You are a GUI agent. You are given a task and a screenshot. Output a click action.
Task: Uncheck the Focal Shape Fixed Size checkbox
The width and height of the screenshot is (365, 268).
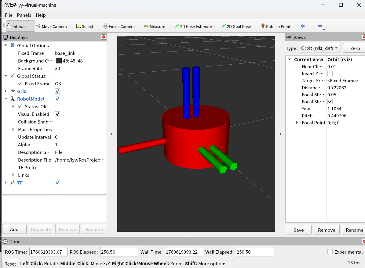[330, 102]
